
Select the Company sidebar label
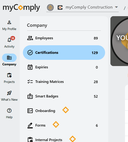coord(9,64)
